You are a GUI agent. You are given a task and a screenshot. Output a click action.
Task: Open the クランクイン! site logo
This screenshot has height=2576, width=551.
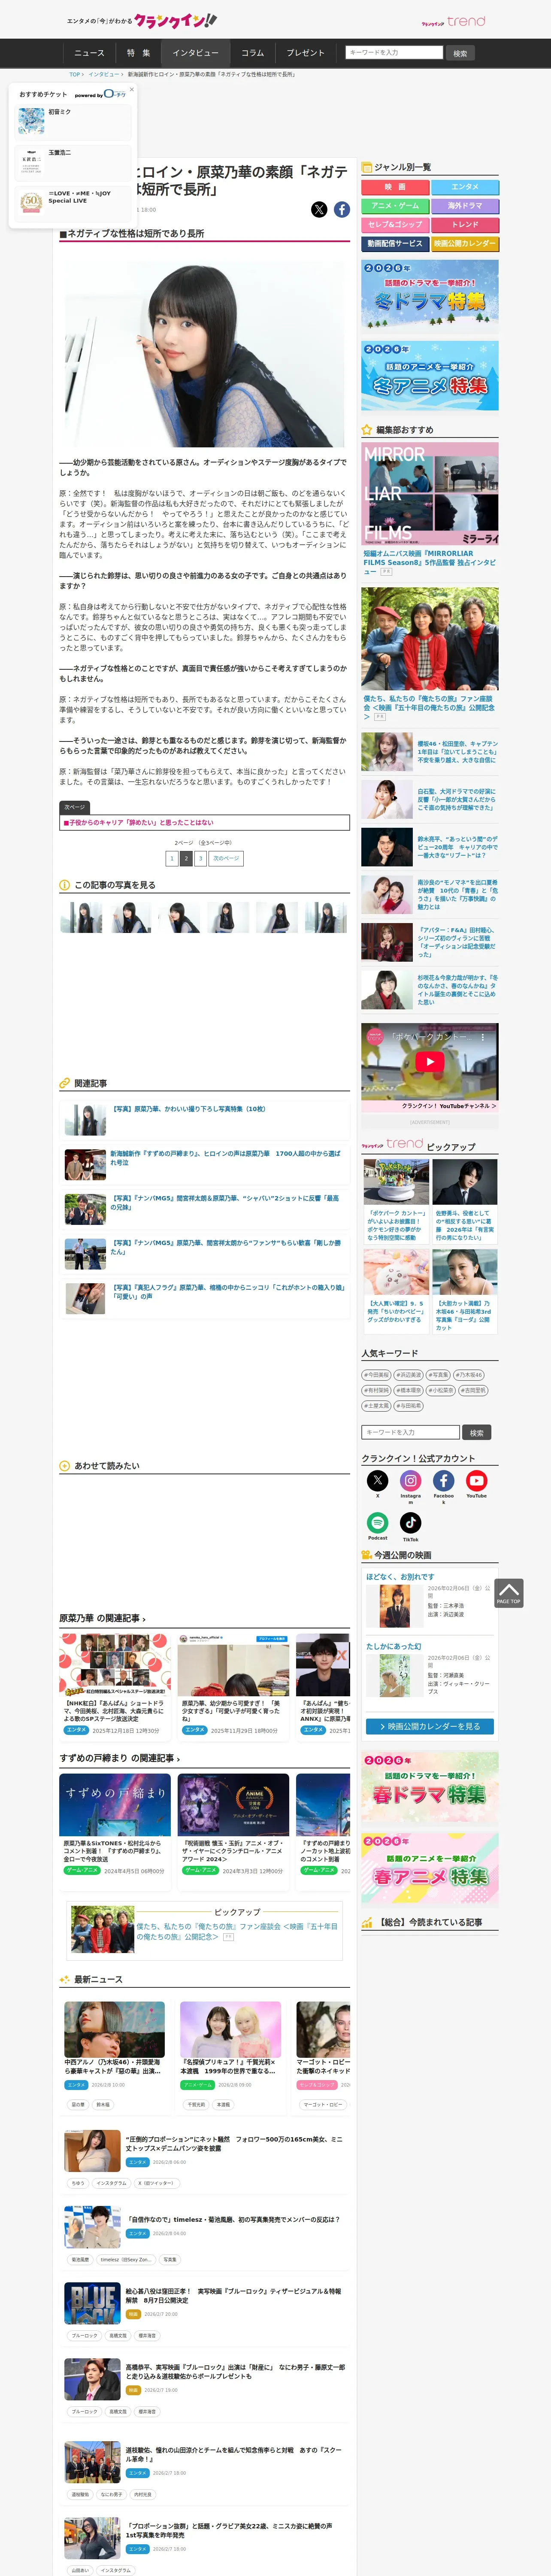(x=176, y=20)
